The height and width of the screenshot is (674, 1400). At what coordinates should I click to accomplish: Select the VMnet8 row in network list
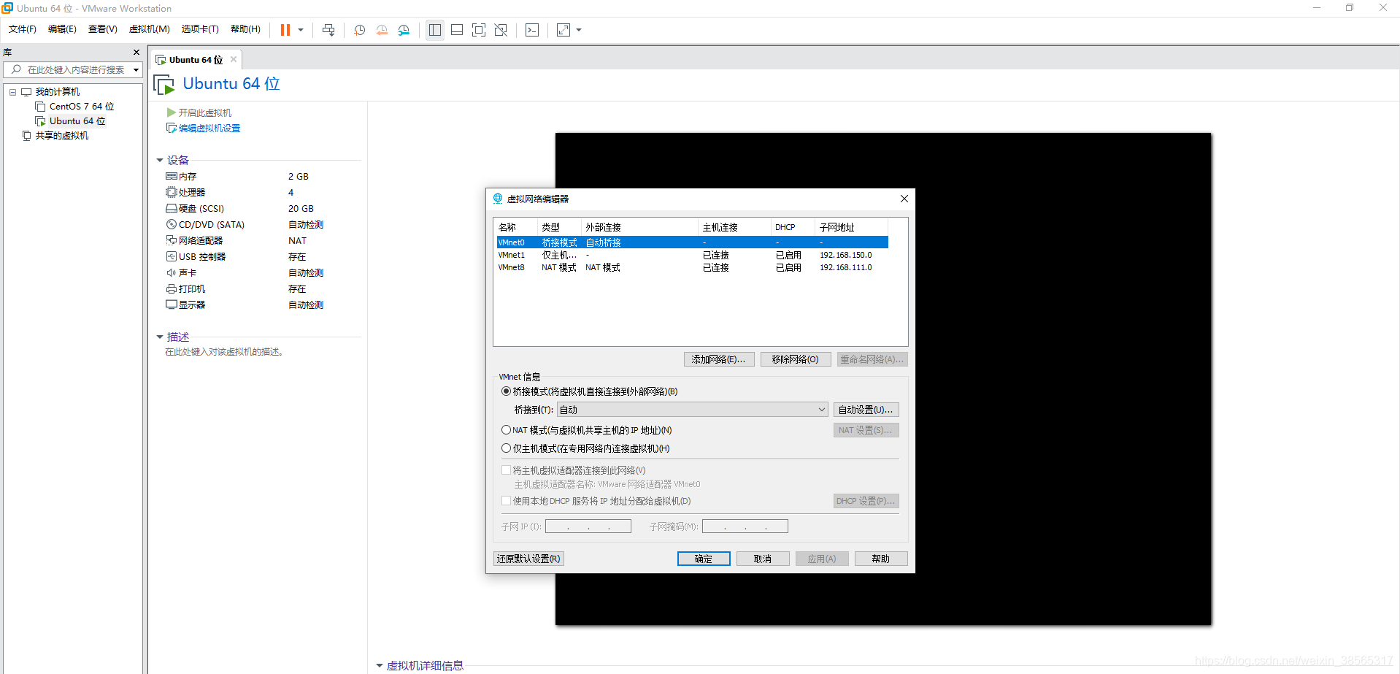[692, 267]
